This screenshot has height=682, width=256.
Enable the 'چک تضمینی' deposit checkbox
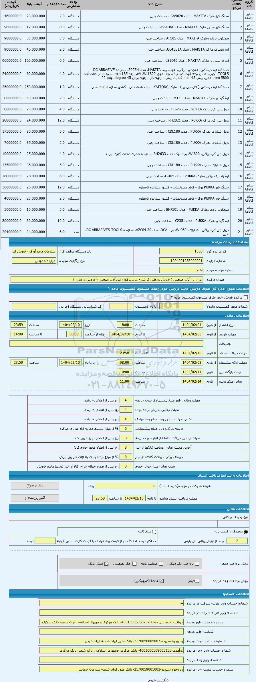134,564
